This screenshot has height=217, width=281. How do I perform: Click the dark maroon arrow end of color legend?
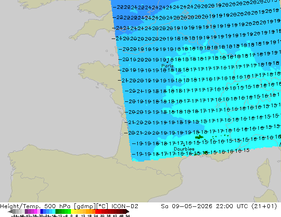tap(128, 211)
